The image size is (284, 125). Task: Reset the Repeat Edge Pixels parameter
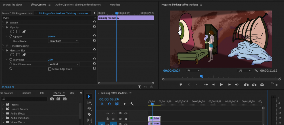click(x=94, y=68)
